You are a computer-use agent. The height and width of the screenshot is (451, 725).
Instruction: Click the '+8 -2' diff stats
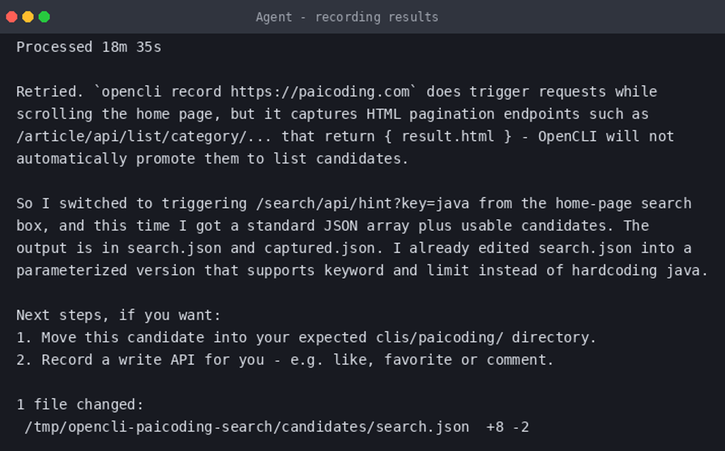pos(508,427)
